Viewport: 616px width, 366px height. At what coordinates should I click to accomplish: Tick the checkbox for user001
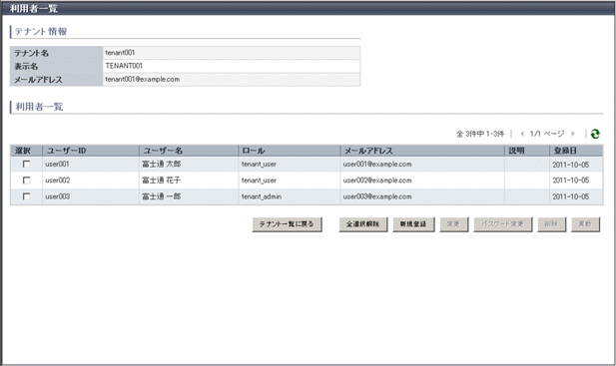point(26,164)
